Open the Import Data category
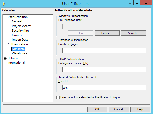 click(20, 40)
